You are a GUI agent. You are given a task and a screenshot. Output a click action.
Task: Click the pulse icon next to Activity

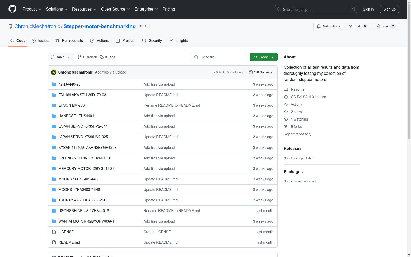click(286, 104)
